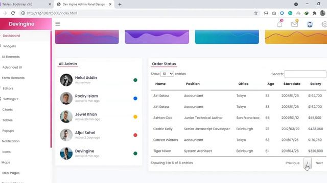Viewport: 327px width, 183px height.
Task: Sort table by Name column
Action: (160, 84)
